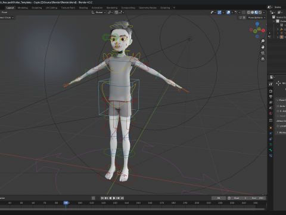Open the Scene selector icon dropdown

pos(270,7)
